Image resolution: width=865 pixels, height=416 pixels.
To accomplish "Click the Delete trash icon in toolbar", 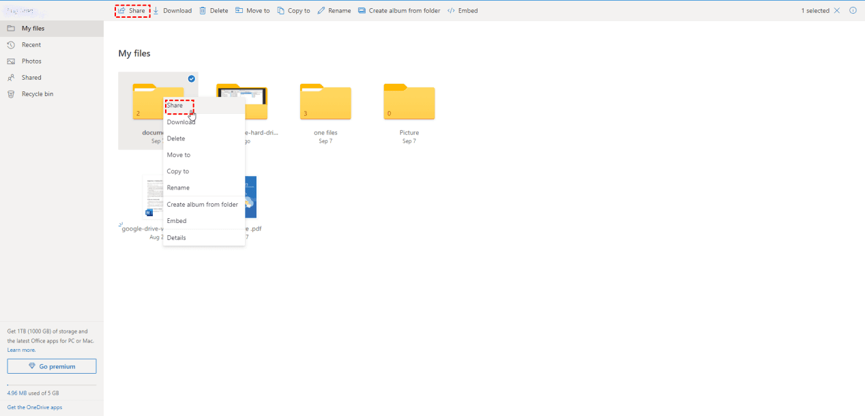I will (x=203, y=11).
